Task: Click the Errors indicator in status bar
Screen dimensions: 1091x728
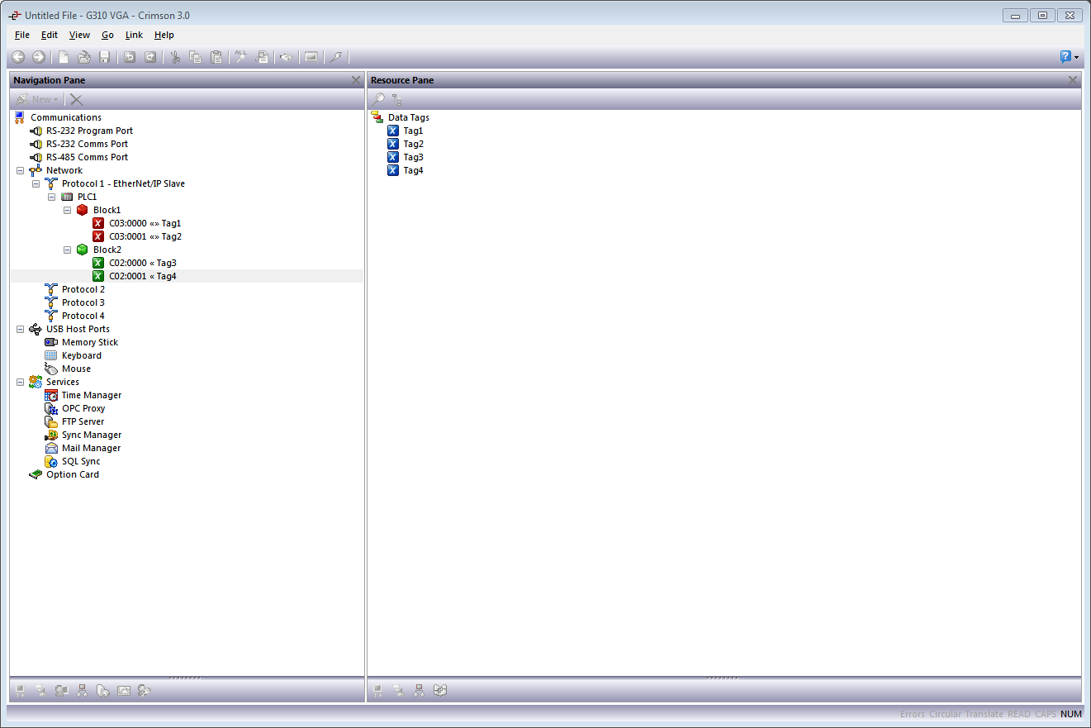Action: click(913, 714)
